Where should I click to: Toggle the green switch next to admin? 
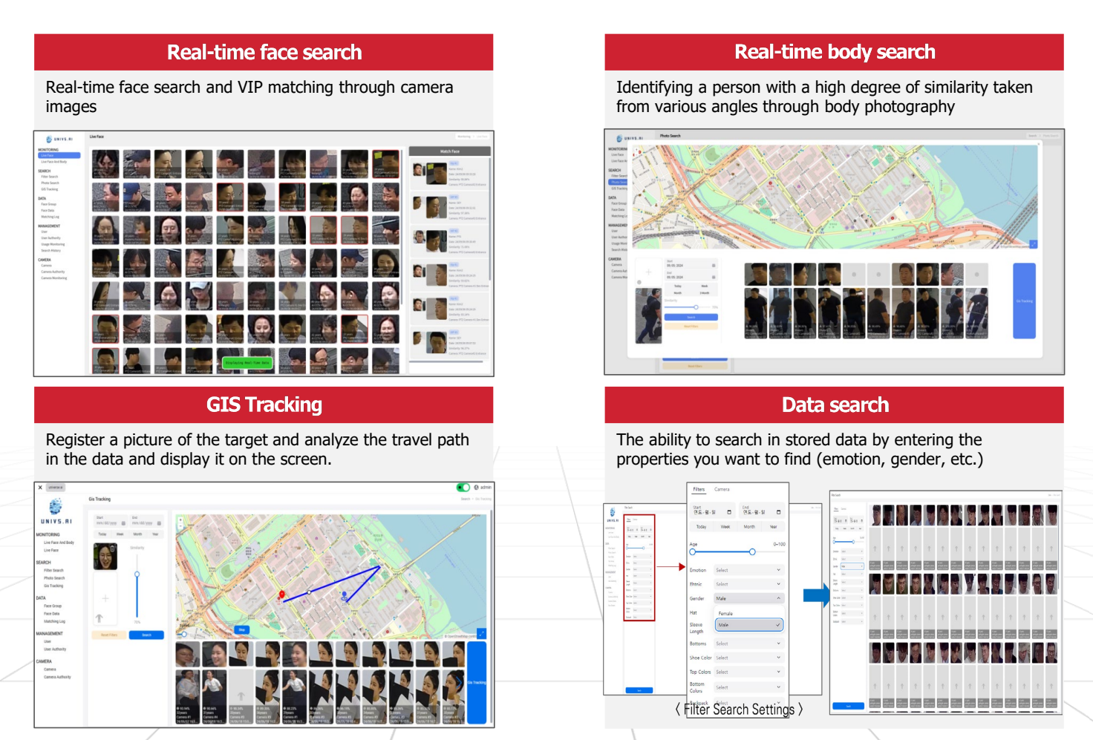click(x=463, y=488)
